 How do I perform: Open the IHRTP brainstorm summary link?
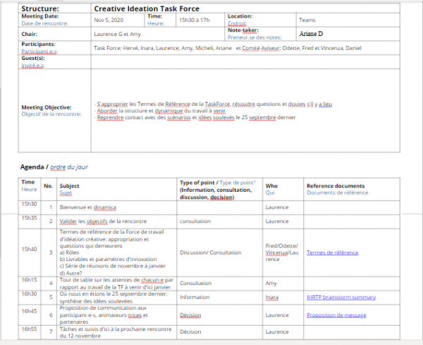(x=341, y=297)
